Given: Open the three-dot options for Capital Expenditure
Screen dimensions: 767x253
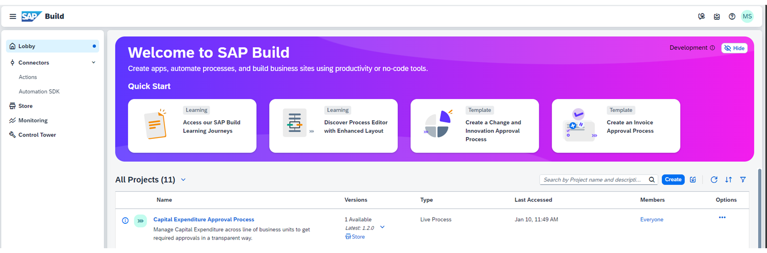Looking at the screenshot, I should coord(722,218).
